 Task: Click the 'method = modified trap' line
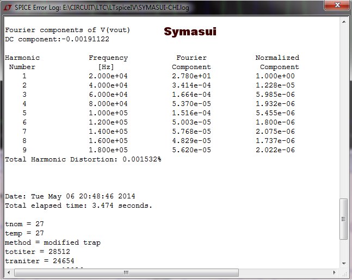tap(53, 242)
